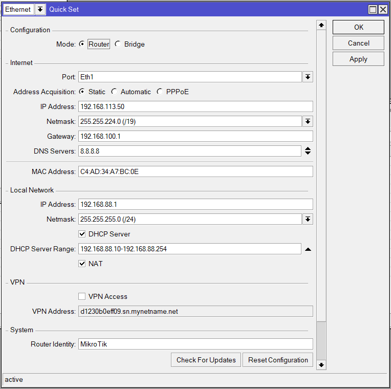Click the Quick Set title text

coord(64,10)
